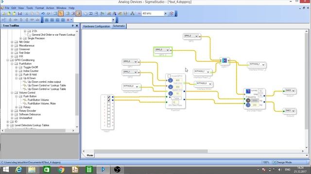Click the Design Mode status button

(x=282, y=162)
